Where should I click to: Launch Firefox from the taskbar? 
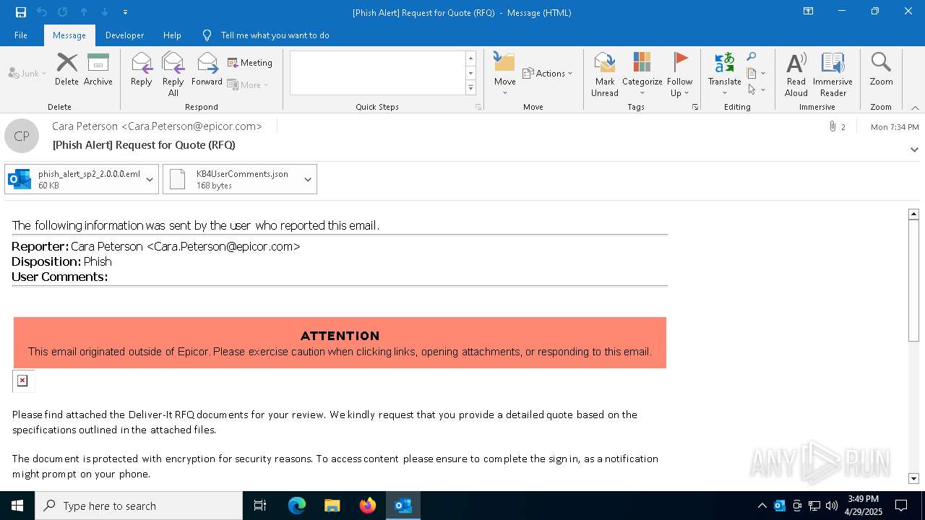367,506
